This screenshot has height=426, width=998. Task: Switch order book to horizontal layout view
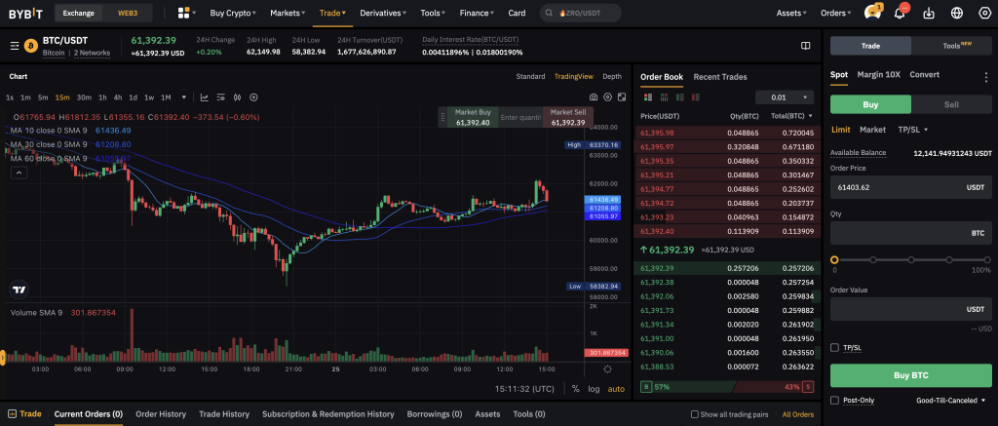click(664, 97)
